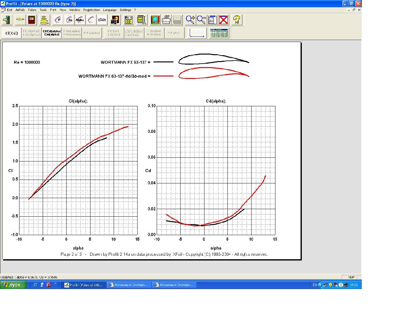Image resolution: width=402 pixels, height=321 pixels.
Task: Open the Airfoils menu
Action: (x=20, y=10)
